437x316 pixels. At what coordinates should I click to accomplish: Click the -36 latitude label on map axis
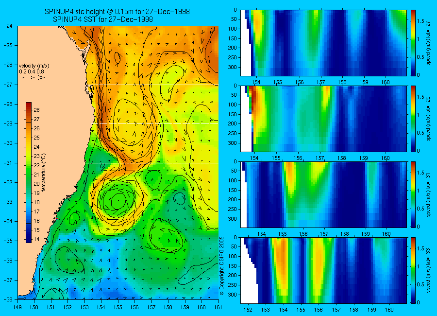8,261
